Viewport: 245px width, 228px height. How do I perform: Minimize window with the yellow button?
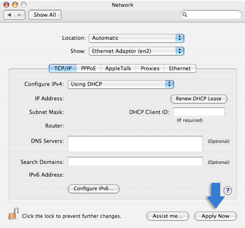click(15, 5)
